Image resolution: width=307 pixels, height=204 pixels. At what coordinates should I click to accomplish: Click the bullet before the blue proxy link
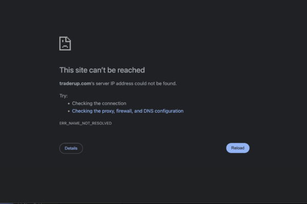(69, 111)
